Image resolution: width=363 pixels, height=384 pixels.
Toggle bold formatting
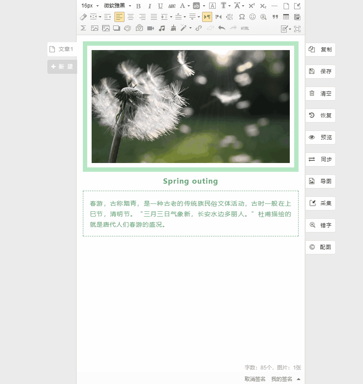tap(138, 6)
